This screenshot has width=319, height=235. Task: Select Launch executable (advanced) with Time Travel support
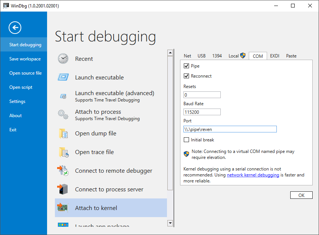pos(63,96)
